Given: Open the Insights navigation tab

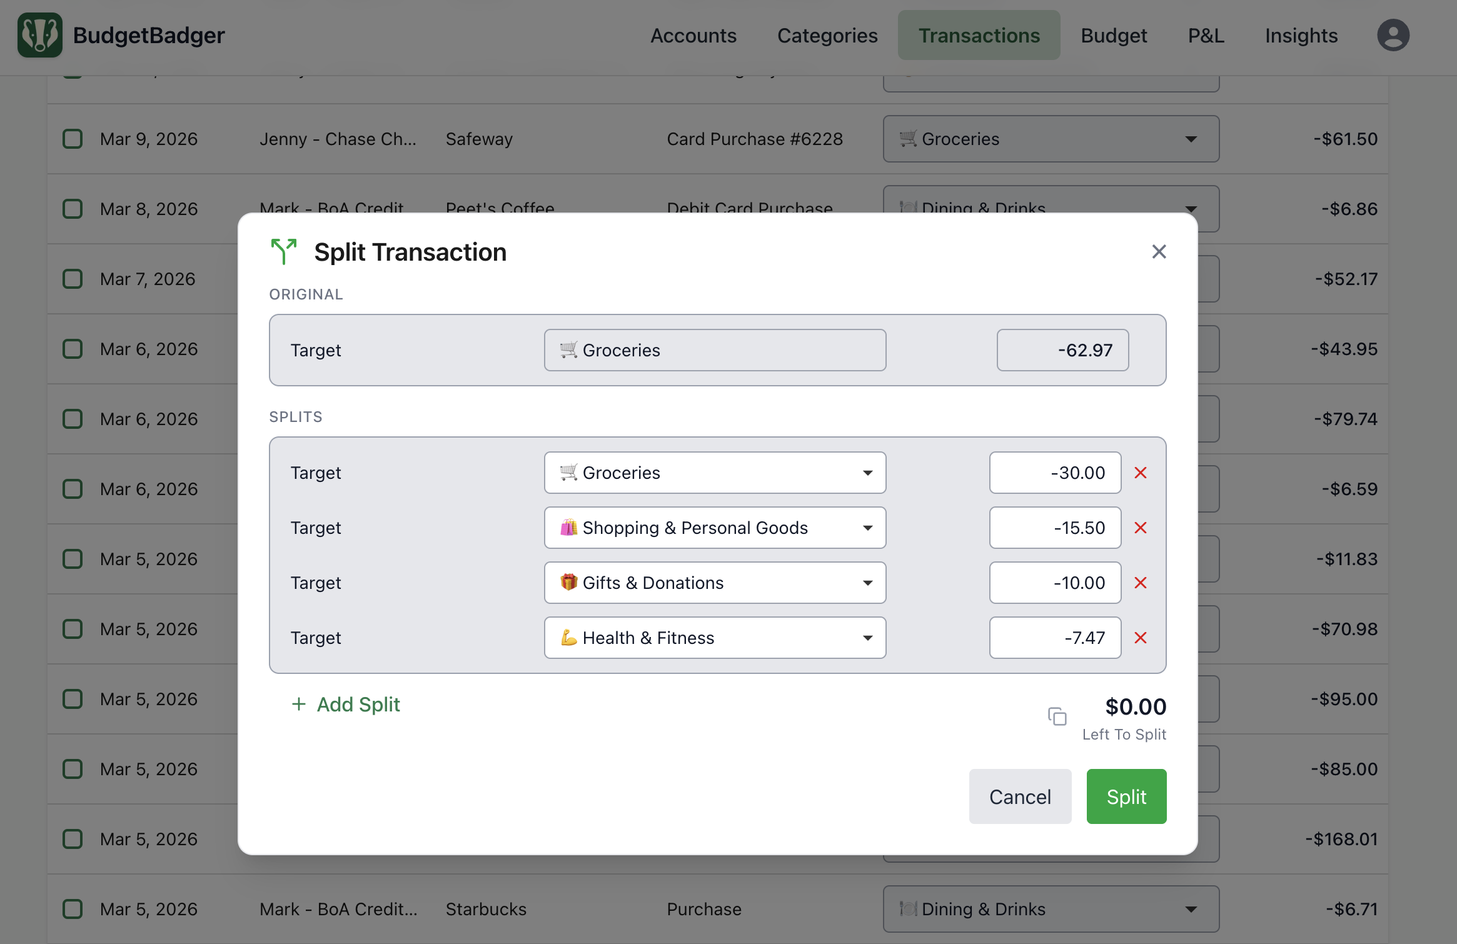Looking at the screenshot, I should coord(1301,36).
